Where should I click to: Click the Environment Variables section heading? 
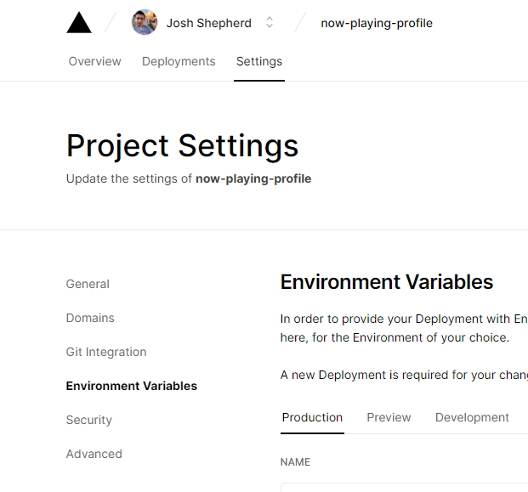click(x=387, y=282)
